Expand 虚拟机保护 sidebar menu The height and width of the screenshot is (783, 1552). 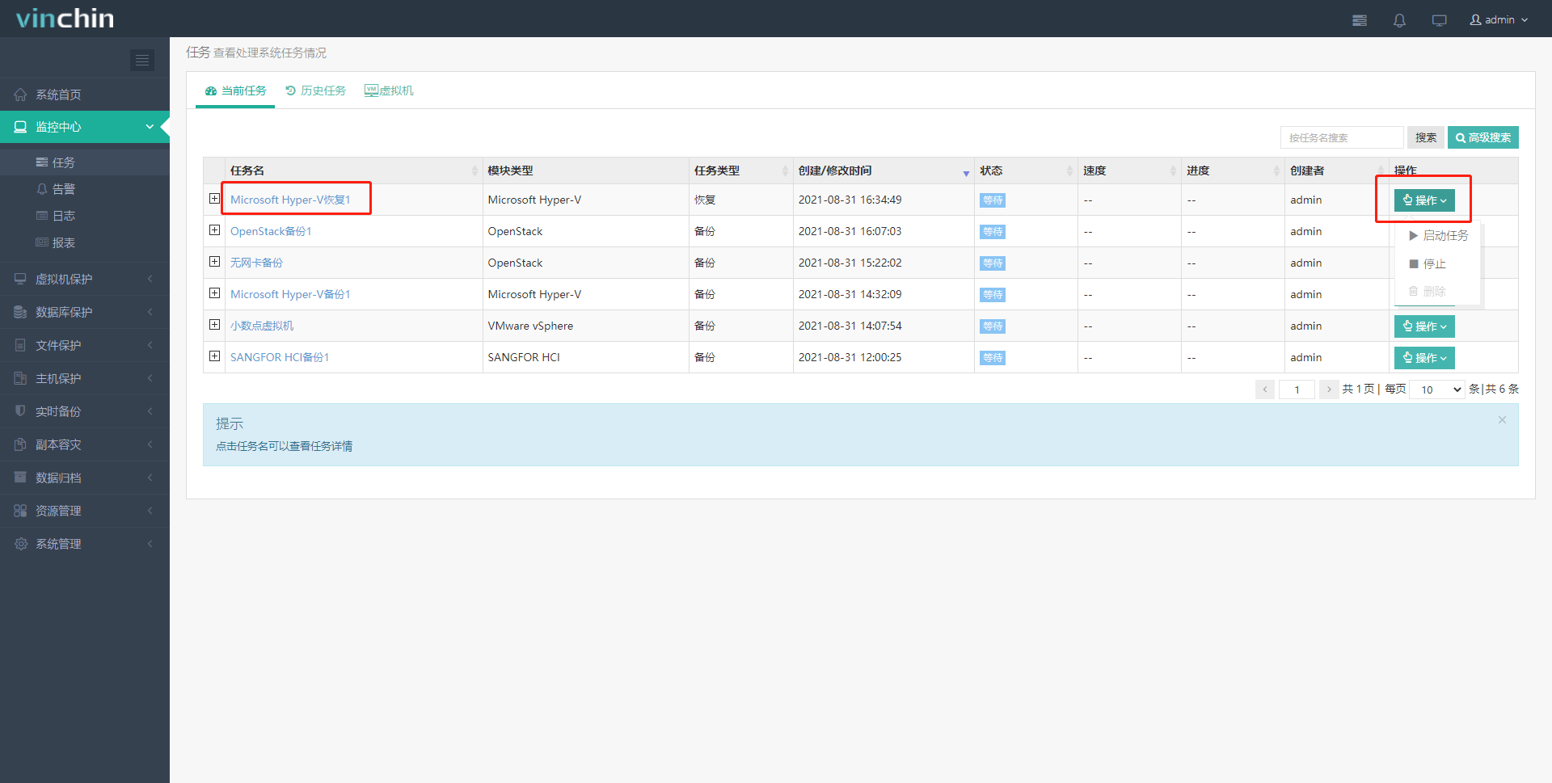tap(85, 279)
